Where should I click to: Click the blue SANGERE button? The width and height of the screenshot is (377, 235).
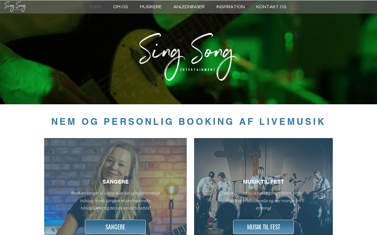tap(115, 227)
